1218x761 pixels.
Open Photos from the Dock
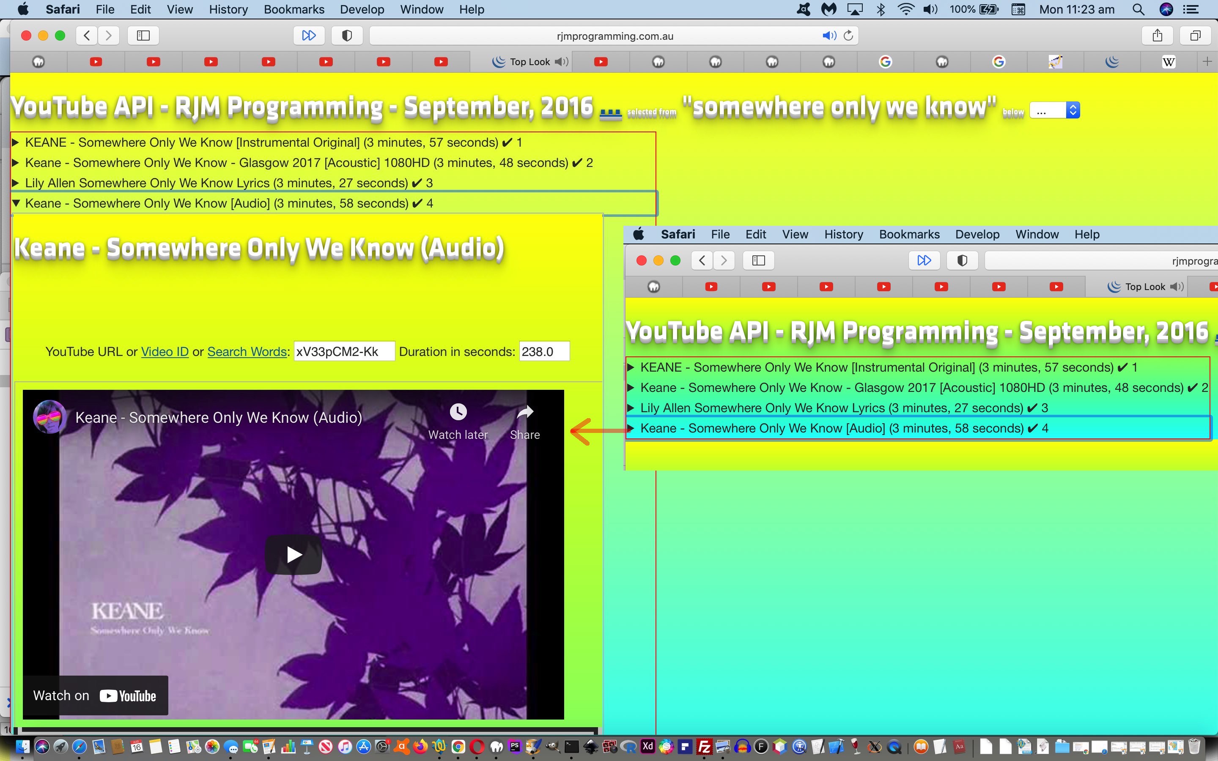point(212,746)
